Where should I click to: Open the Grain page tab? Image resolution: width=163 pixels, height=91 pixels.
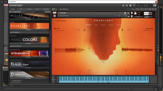96,25
